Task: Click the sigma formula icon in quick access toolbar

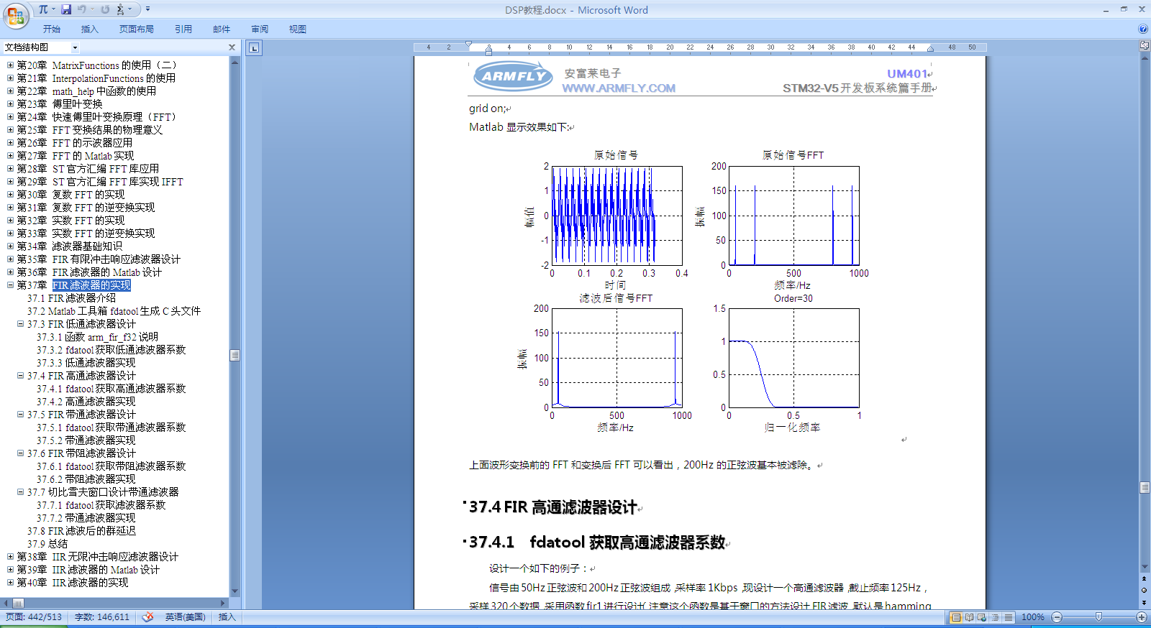Action: tap(120, 9)
